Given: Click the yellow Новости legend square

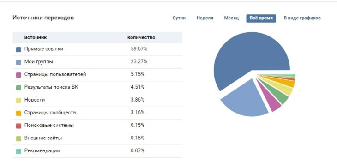Looking at the screenshot, I should point(19,100).
